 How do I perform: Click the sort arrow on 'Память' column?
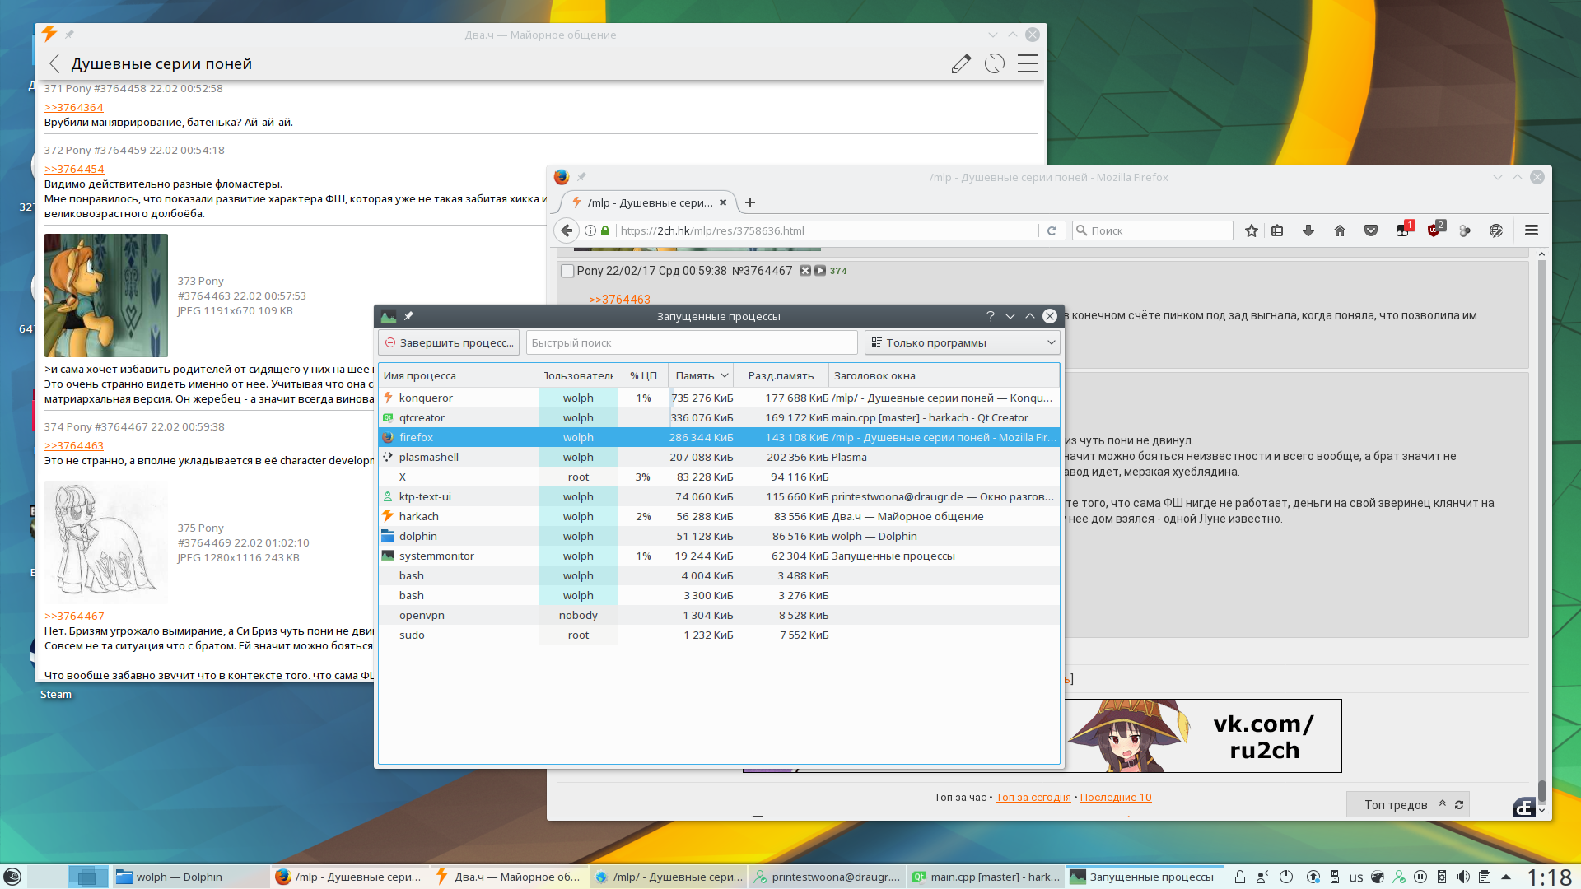pyautogui.click(x=725, y=376)
